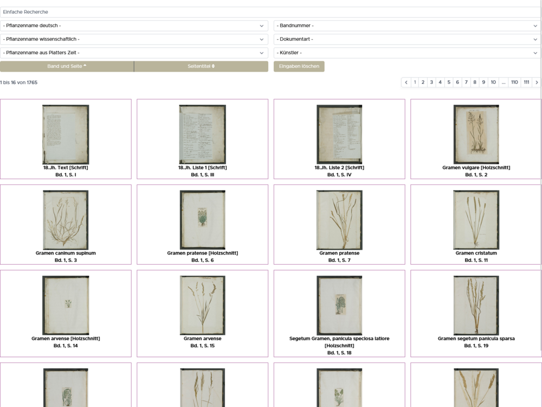The height and width of the screenshot is (407, 542).
Task: Click the Einfache Recherche search field
Action: (x=271, y=12)
